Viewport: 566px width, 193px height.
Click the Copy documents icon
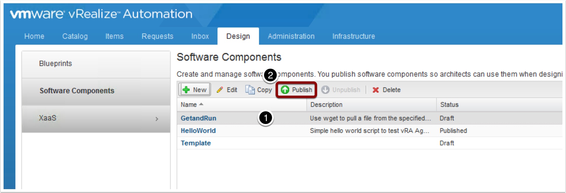[x=250, y=90]
